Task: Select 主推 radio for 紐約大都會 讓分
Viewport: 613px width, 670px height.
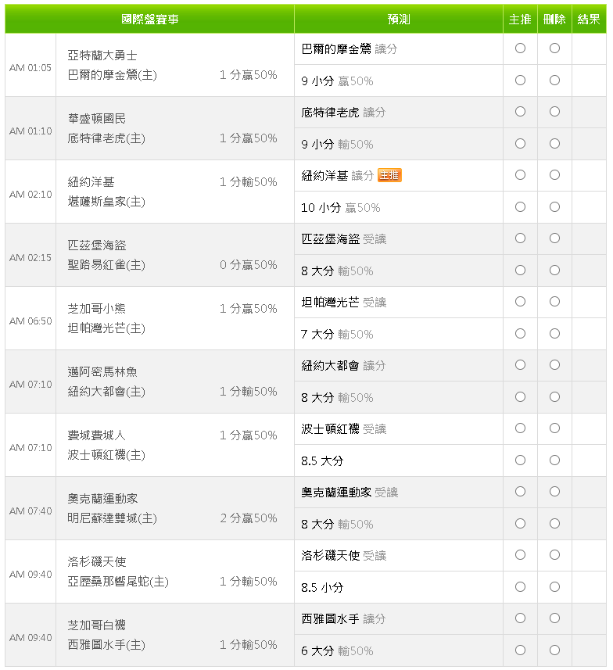Action: click(520, 365)
